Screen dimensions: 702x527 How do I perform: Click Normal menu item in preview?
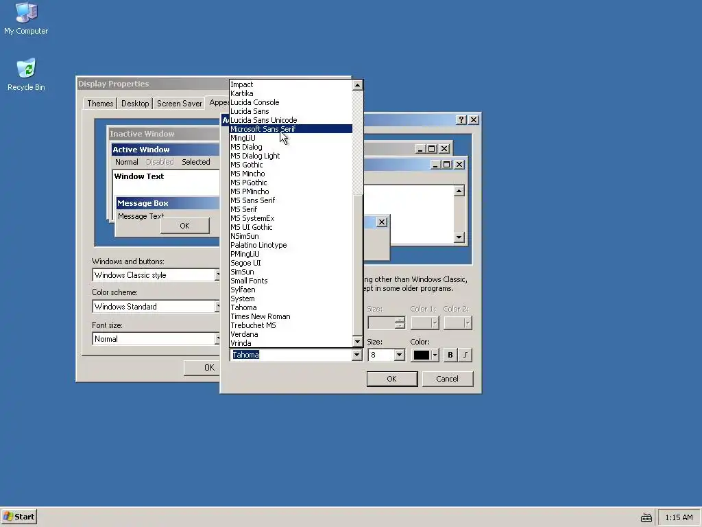click(127, 162)
